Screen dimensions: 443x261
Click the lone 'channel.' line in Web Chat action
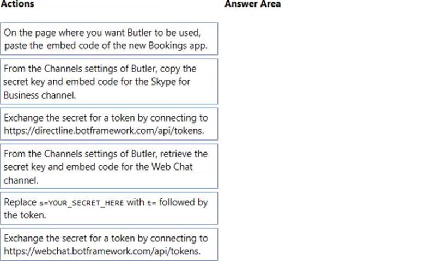click(x=21, y=180)
